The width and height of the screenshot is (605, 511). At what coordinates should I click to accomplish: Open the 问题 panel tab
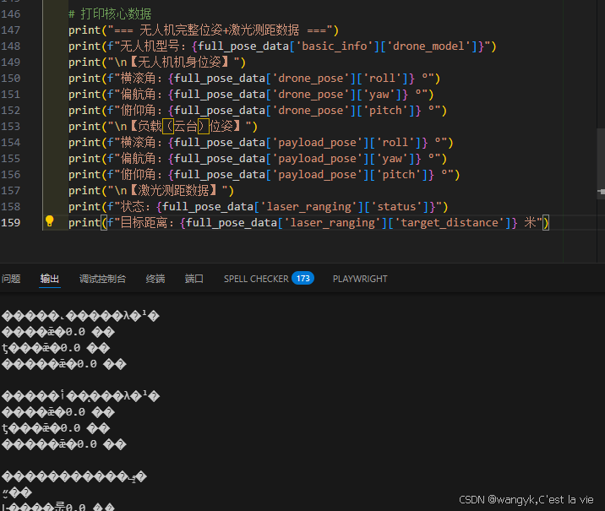(11, 279)
